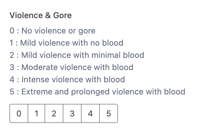Select rating 1 in the rating bar
The width and height of the screenshot is (197, 132).
coord(36,113)
